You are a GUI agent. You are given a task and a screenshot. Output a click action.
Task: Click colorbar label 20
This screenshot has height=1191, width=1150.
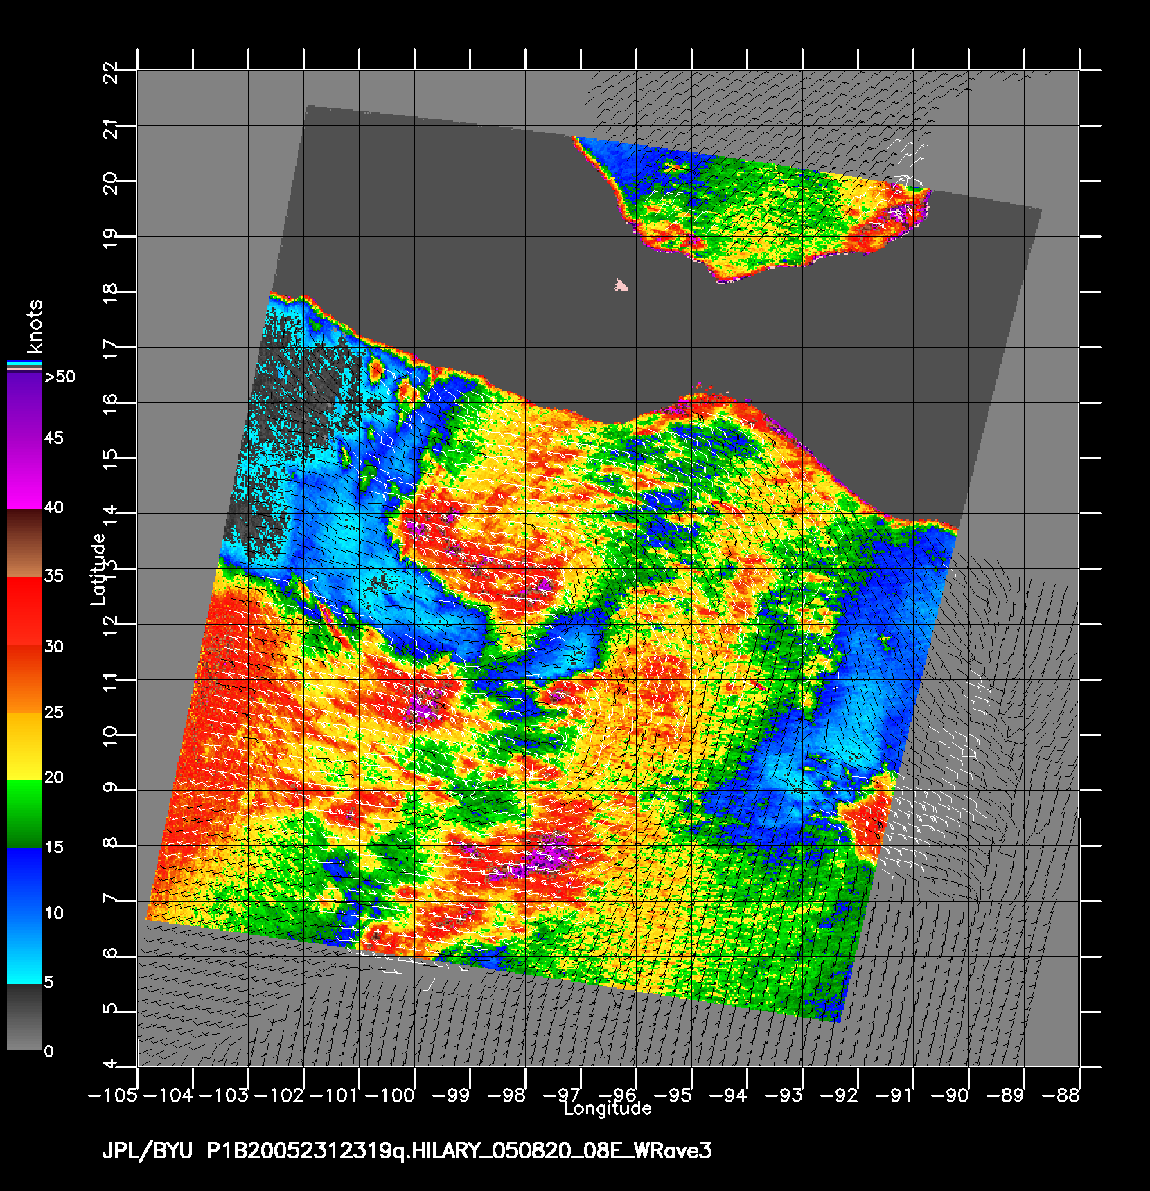(54, 778)
